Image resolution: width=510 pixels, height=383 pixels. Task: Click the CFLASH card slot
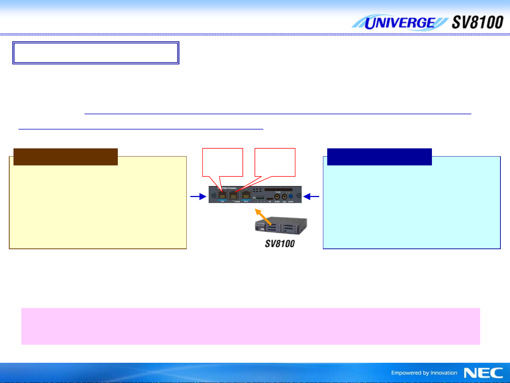pos(278,190)
